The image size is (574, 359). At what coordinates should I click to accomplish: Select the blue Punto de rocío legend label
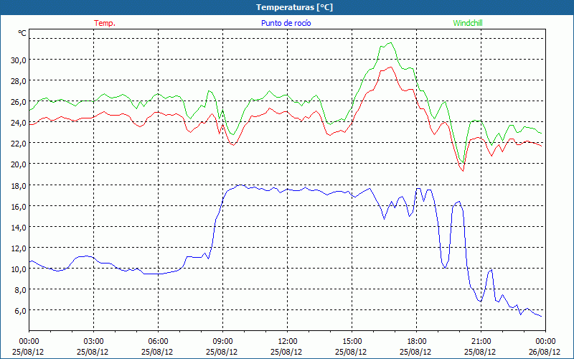286,23
